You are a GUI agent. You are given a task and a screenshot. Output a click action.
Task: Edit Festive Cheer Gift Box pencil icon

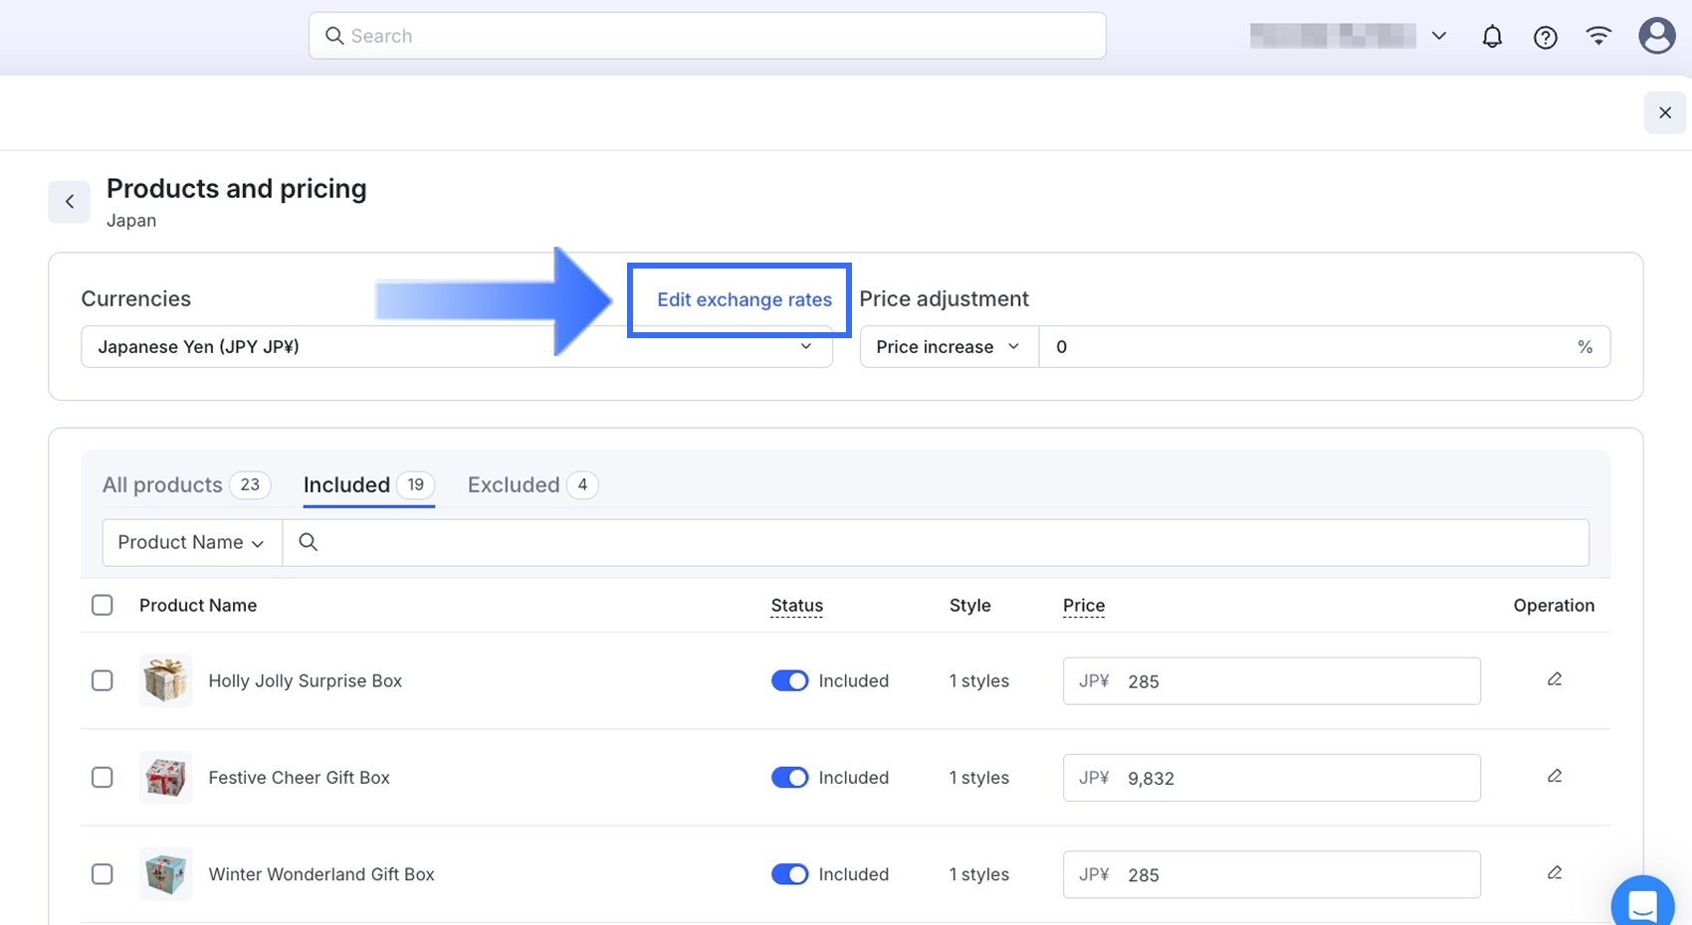click(1554, 776)
